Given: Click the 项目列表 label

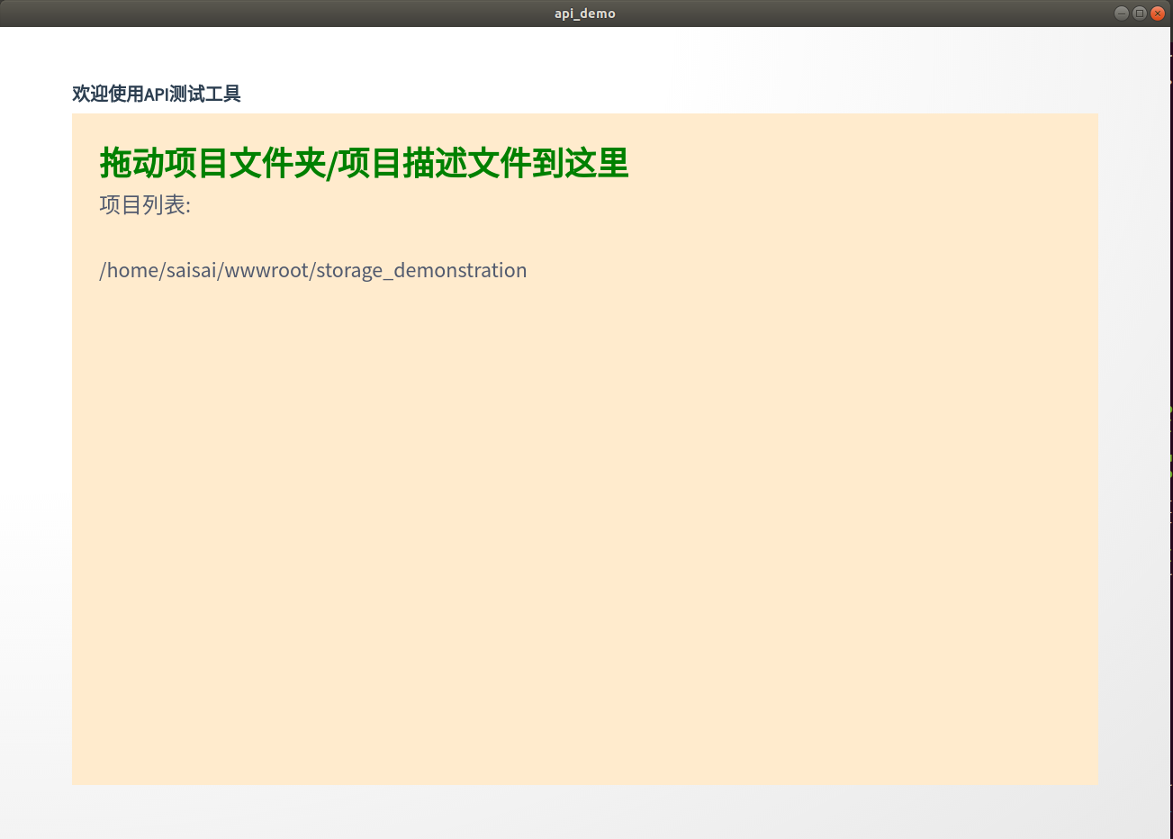Looking at the screenshot, I should (144, 205).
